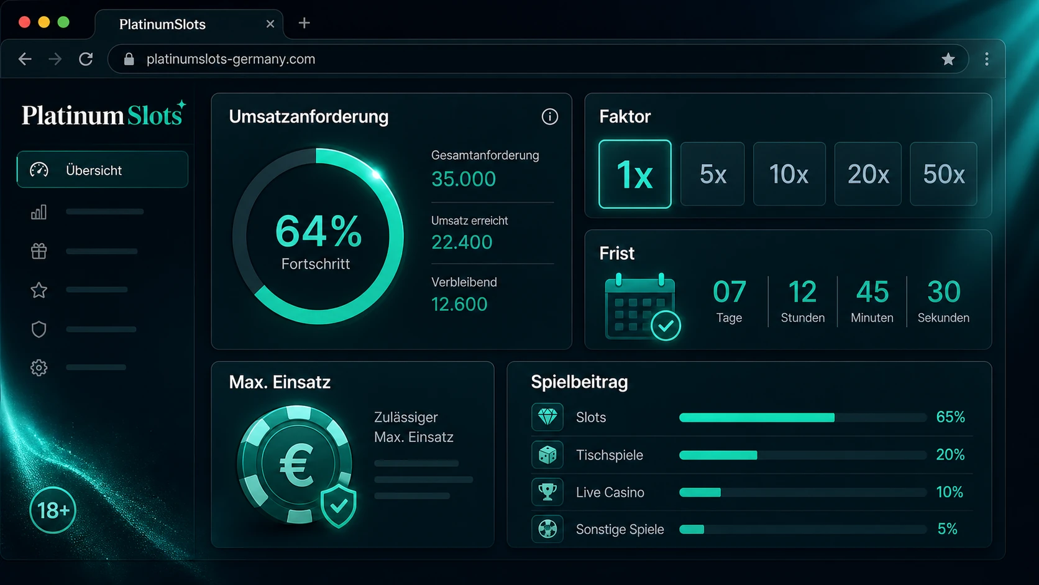The height and width of the screenshot is (585, 1039).
Task: Click the shield checkmark on chip
Action: (x=339, y=507)
